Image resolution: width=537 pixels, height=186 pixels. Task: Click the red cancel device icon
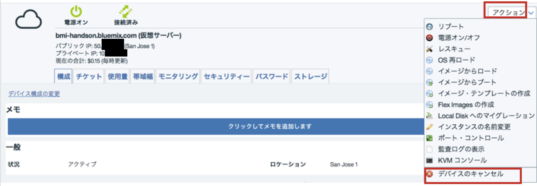coord(430,174)
